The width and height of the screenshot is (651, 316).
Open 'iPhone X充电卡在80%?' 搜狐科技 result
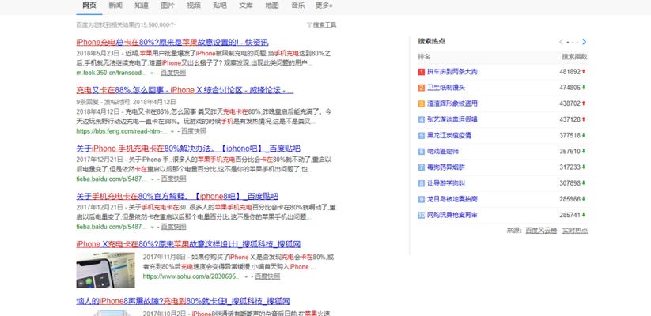click(188, 244)
